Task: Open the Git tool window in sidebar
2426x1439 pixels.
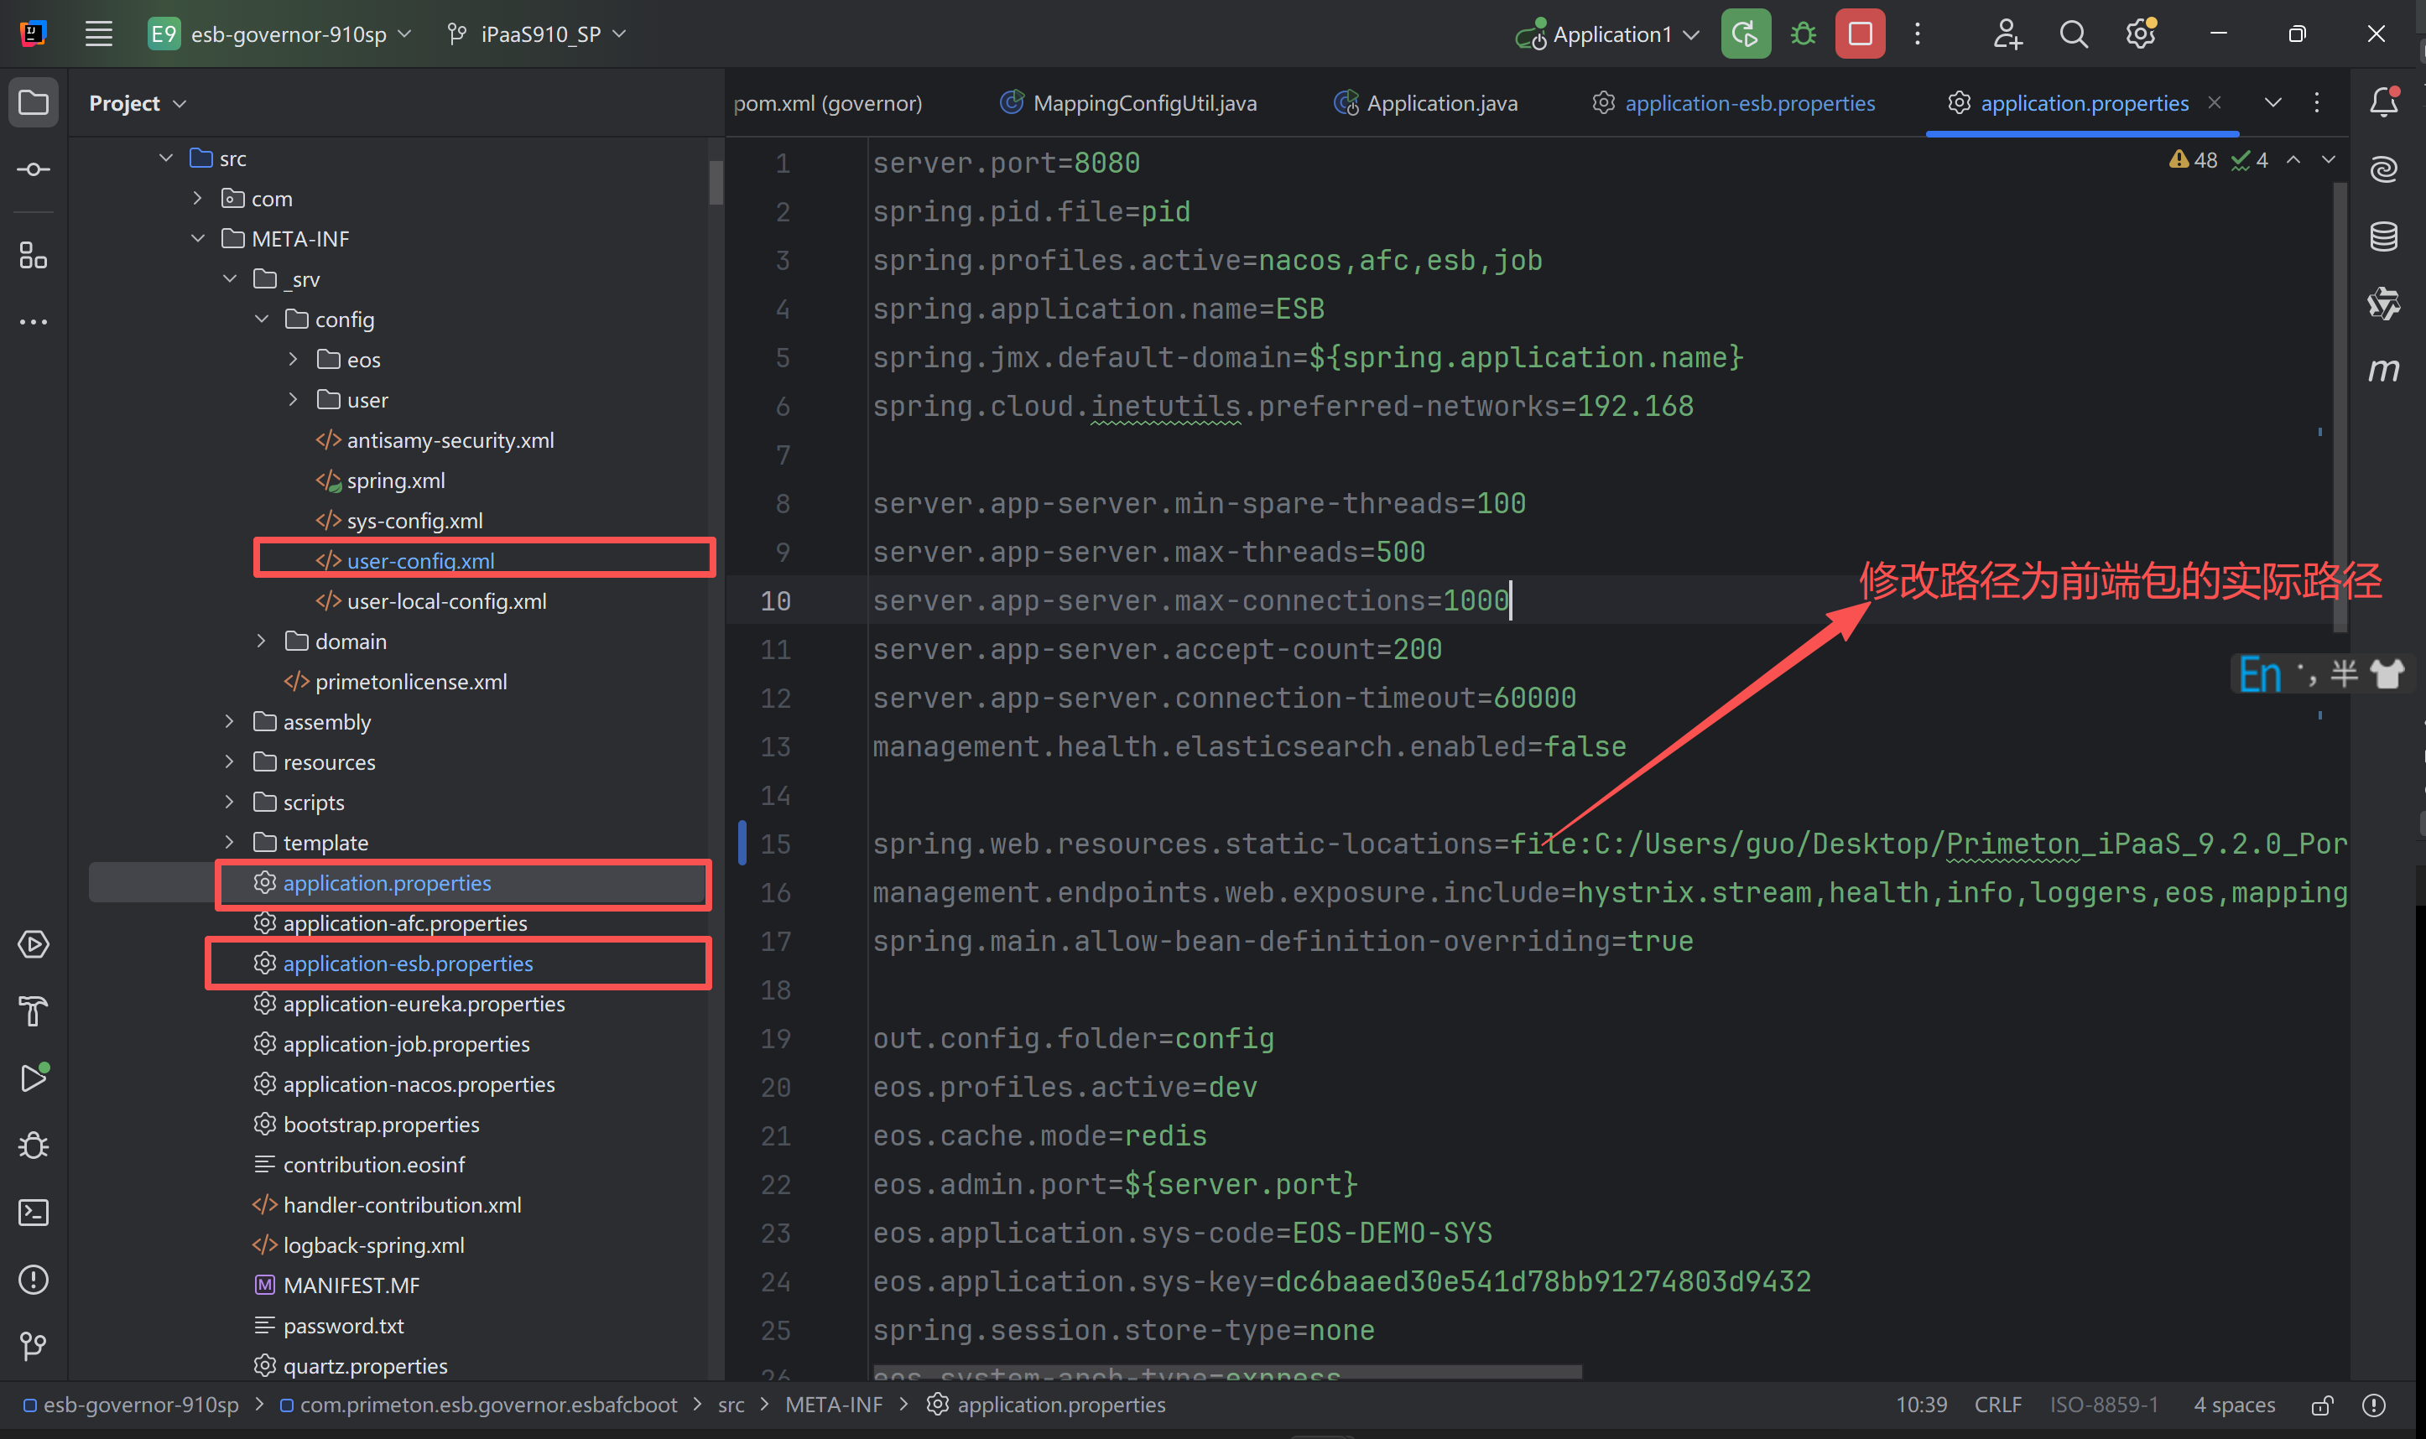Action: click(x=34, y=1346)
